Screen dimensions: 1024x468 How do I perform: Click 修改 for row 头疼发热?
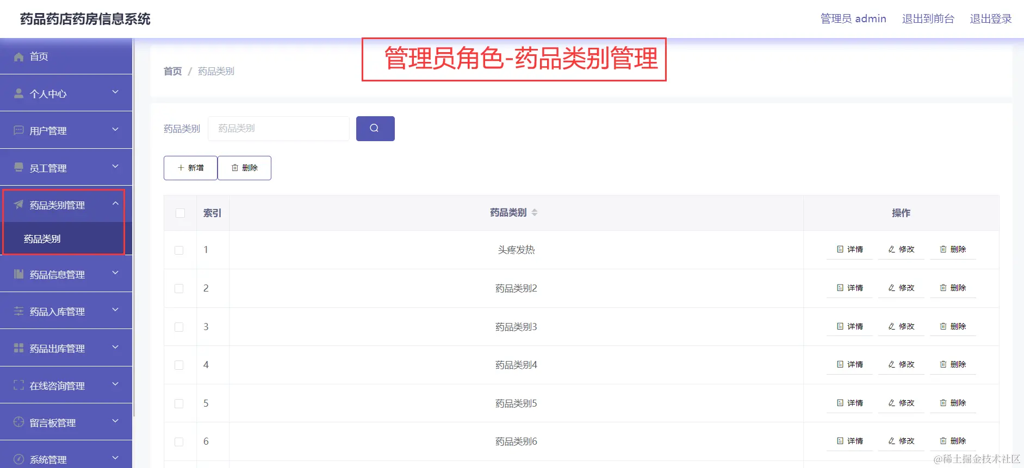(901, 249)
